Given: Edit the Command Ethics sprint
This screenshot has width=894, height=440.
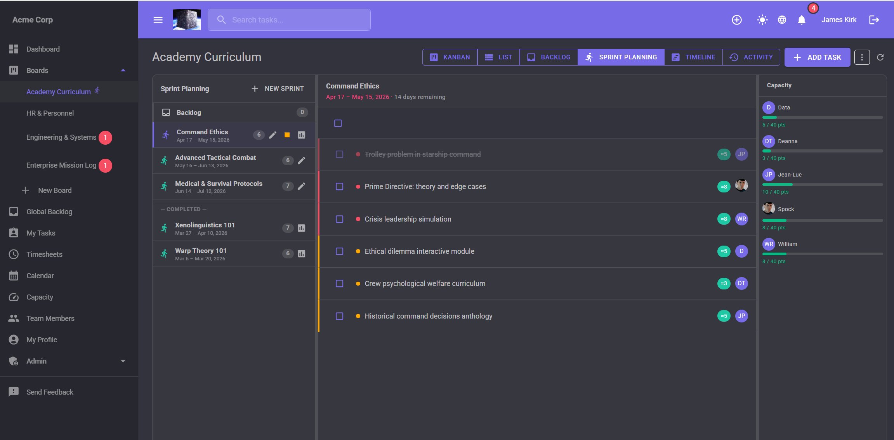Looking at the screenshot, I should tap(273, 135).
